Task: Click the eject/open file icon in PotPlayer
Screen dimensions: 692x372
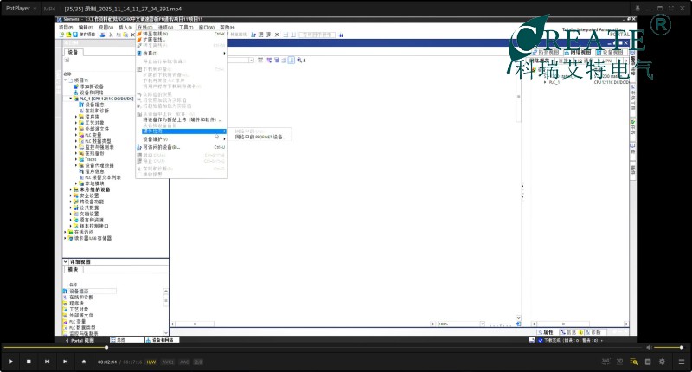Action: tap(84, 362)
